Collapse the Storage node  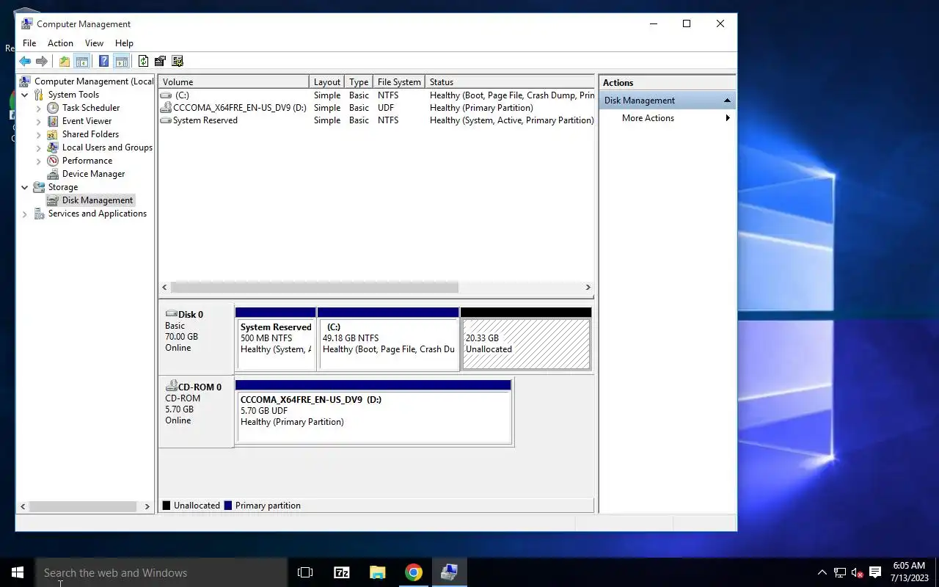coord(25,187)
